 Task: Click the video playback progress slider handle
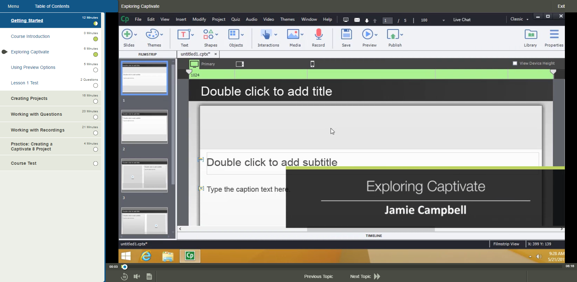pos(125,267)
